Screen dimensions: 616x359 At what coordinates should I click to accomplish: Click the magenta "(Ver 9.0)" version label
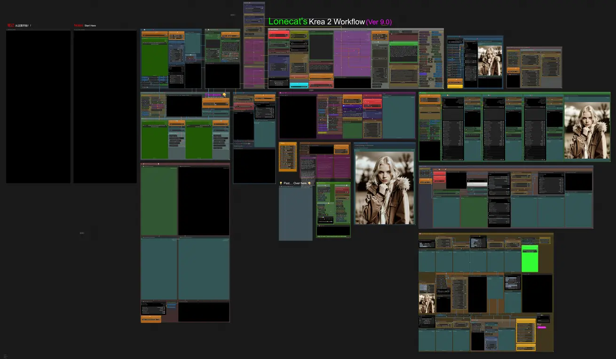(379, 22)
